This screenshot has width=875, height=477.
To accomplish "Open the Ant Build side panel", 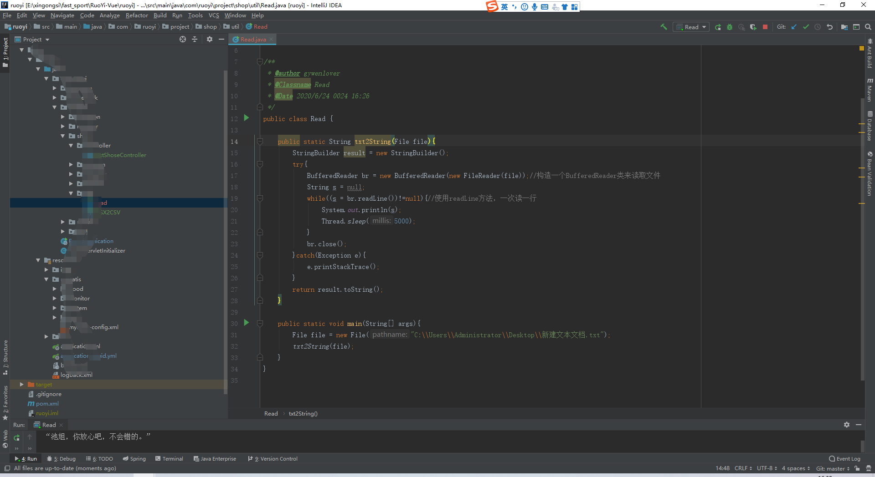I will (870, 53).
